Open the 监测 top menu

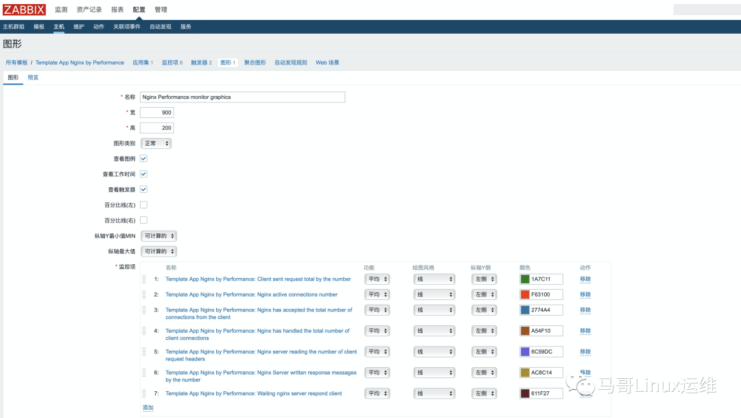click(x=61, y=10)
